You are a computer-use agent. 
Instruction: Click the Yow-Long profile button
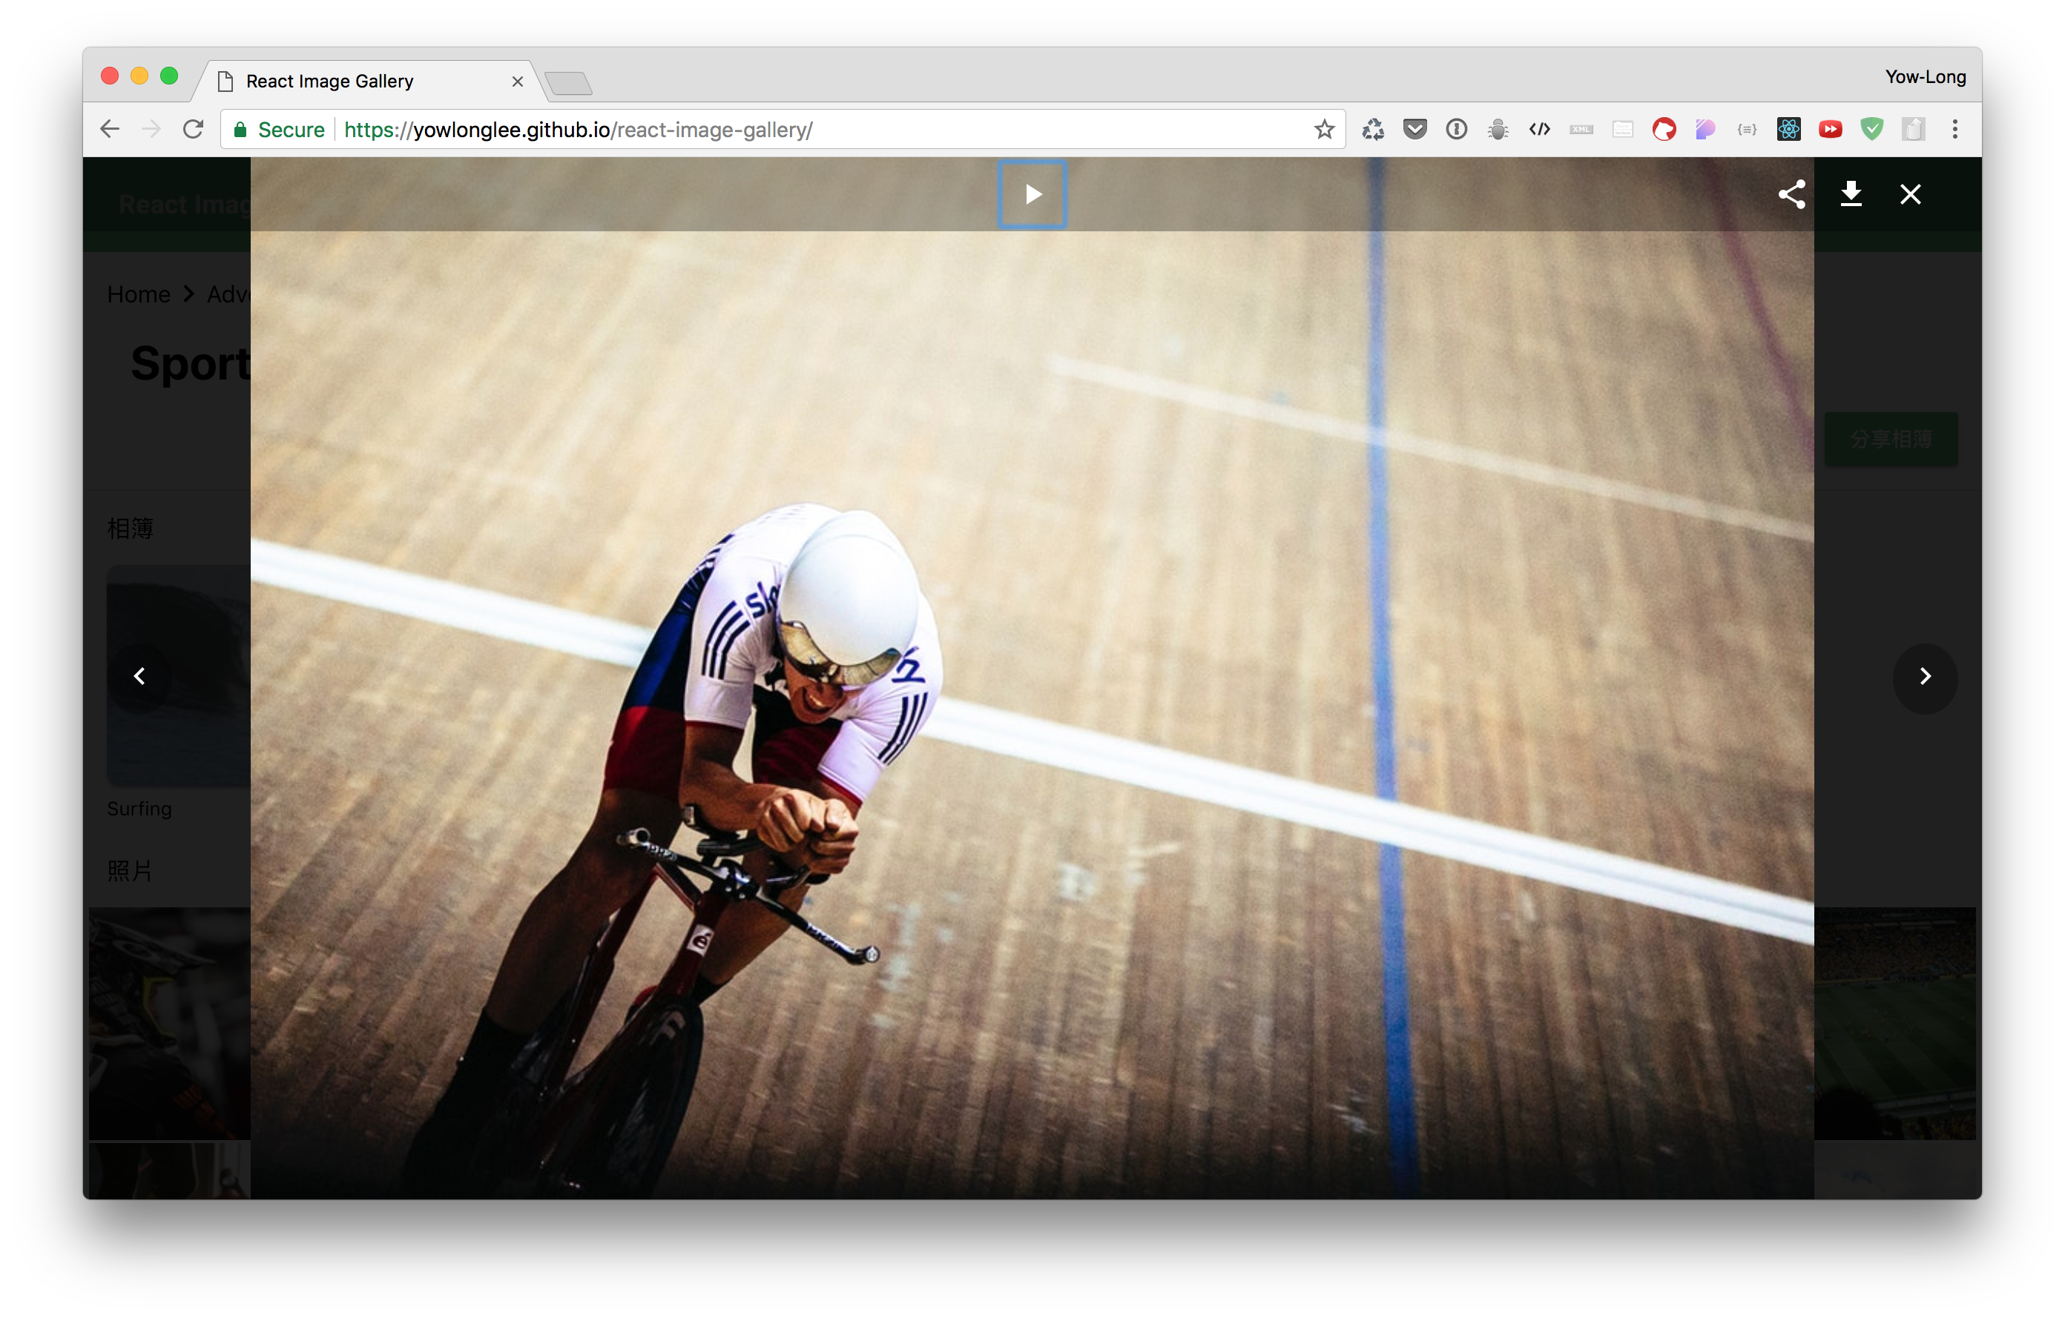[x=1924, y=77]
